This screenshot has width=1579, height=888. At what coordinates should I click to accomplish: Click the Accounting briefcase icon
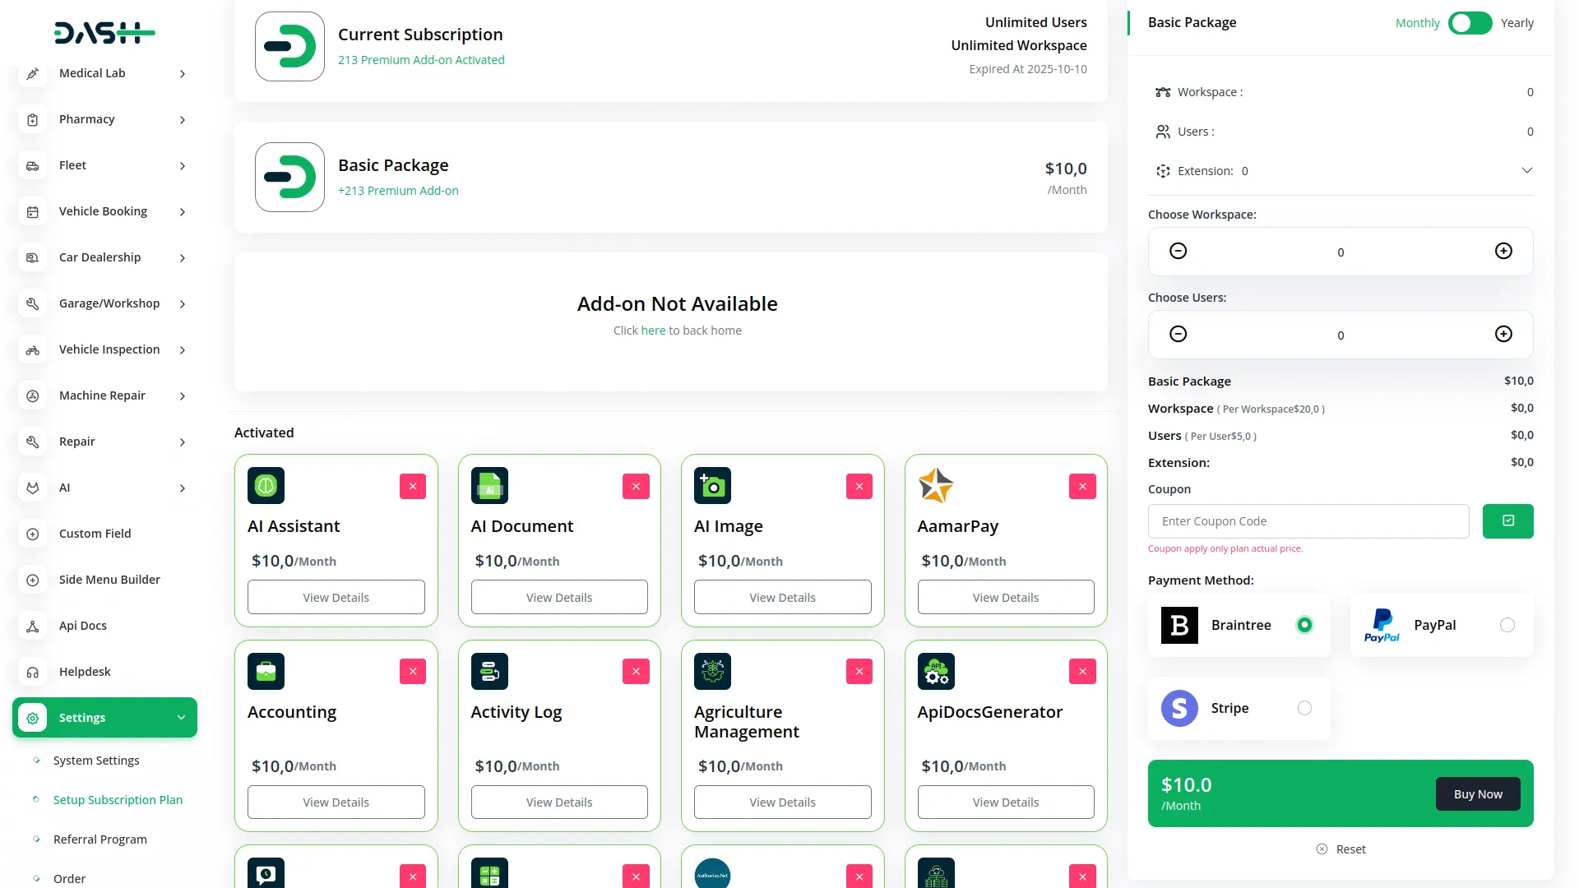tap(266, 671)
